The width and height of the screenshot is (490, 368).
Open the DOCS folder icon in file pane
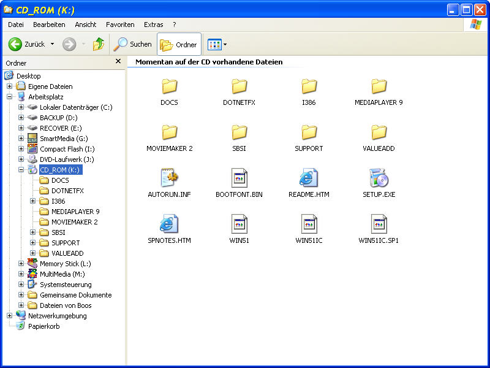(170, 86)
